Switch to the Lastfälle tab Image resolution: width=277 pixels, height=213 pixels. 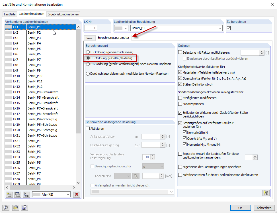[x=10, y=14]
